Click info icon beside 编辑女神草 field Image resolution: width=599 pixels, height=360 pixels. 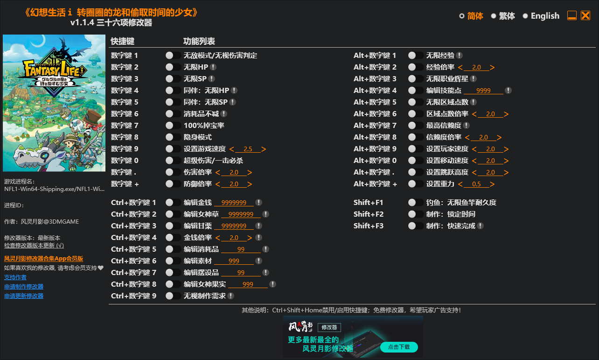pyautogui.click(x=265, y=214)
